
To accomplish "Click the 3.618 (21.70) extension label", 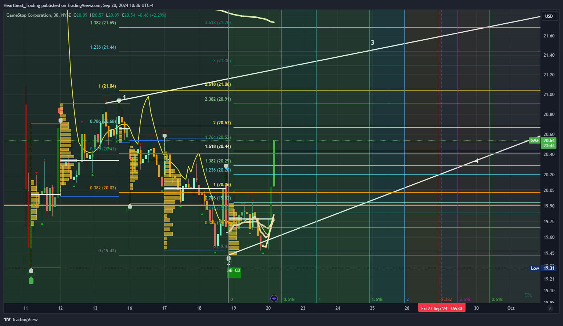I will (x=218, y=23).
